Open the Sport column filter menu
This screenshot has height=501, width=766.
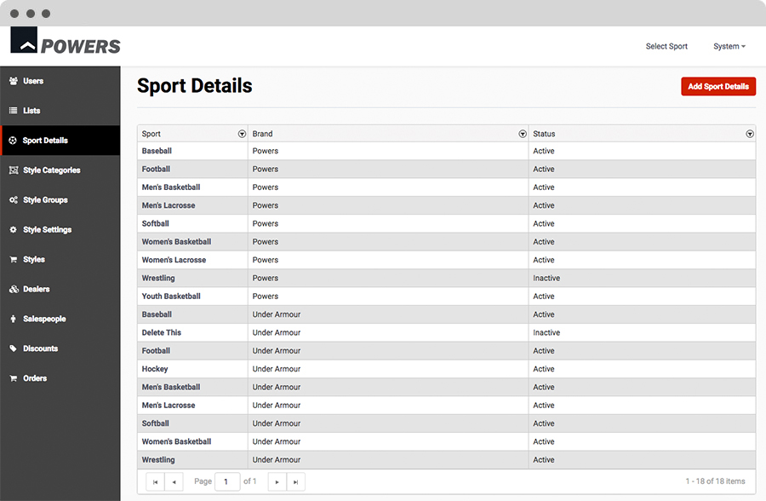click(x=242, y=134)
